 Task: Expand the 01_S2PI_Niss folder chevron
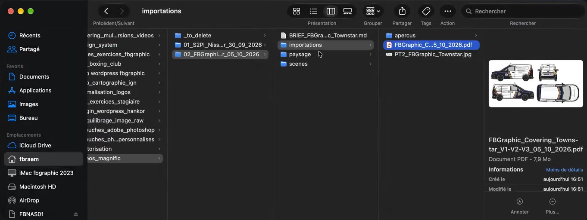click(265, 45)
